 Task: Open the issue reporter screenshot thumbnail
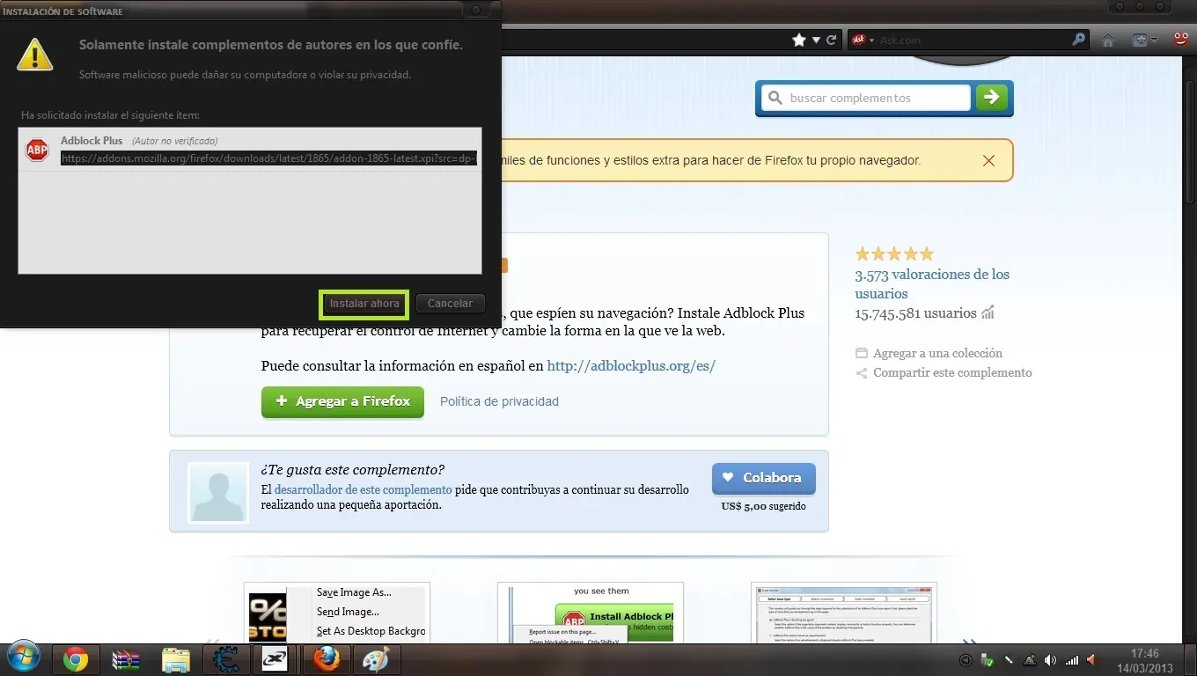pos(844,612)
